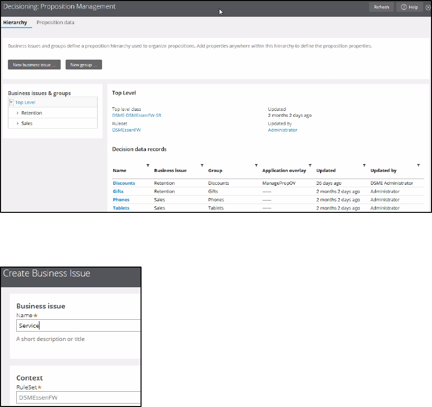Click the question mark Help icon
Screen dimensions: 432x407
[403, 7]
